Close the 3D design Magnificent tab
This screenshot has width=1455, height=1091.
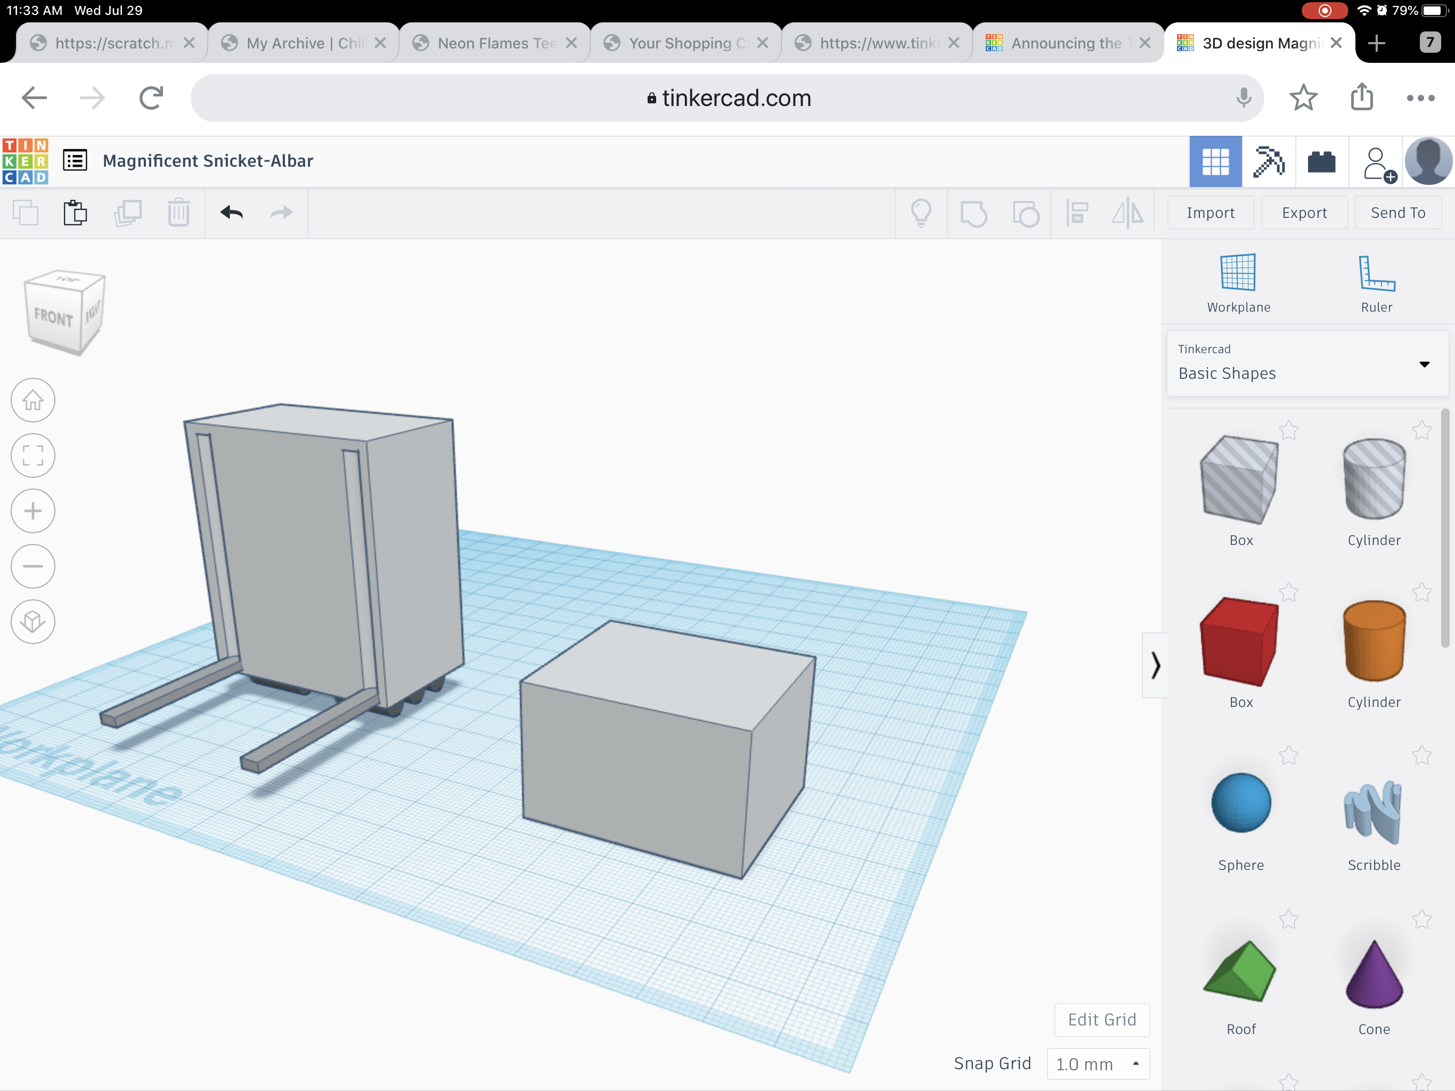tap(1336, 43)
